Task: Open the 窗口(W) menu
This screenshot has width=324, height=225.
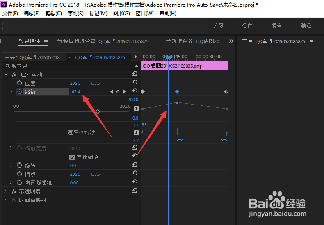Action: 145,14
